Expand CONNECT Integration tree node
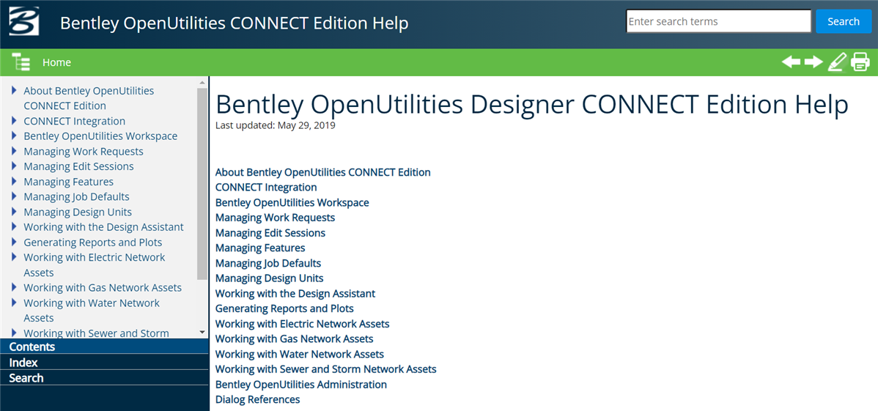Image resolution: width=878 pixels, height=411 pixels. pos(14,120)
